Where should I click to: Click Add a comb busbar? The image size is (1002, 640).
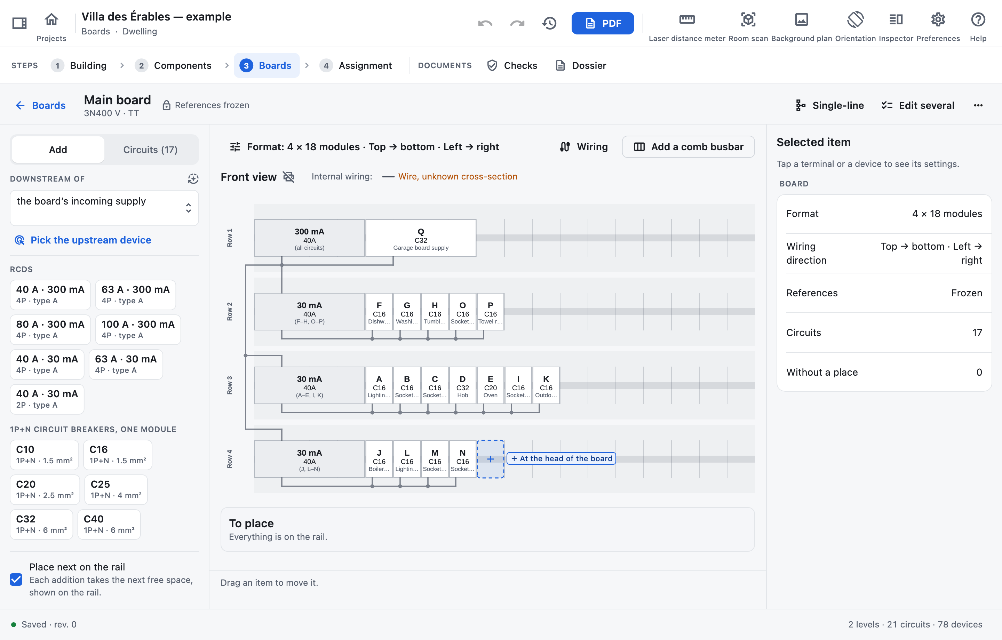click(x=688, y=147)
